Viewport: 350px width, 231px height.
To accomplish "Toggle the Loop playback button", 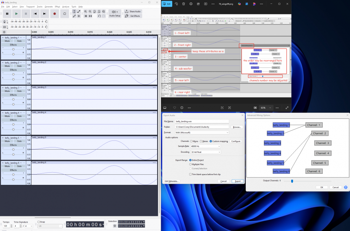I will point(65,14).
